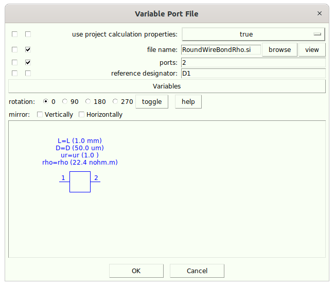Click the toggle button
The width and height of the screenshot is (334, 286).
click(152, 101)
